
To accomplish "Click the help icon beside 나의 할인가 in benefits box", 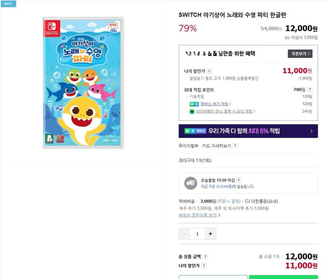I will click(209, 71).
